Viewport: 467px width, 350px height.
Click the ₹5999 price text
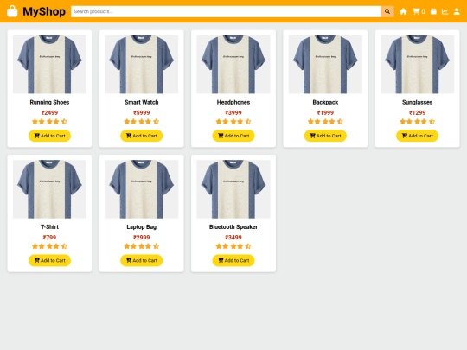pyautogui.click(x=142, y=113)
